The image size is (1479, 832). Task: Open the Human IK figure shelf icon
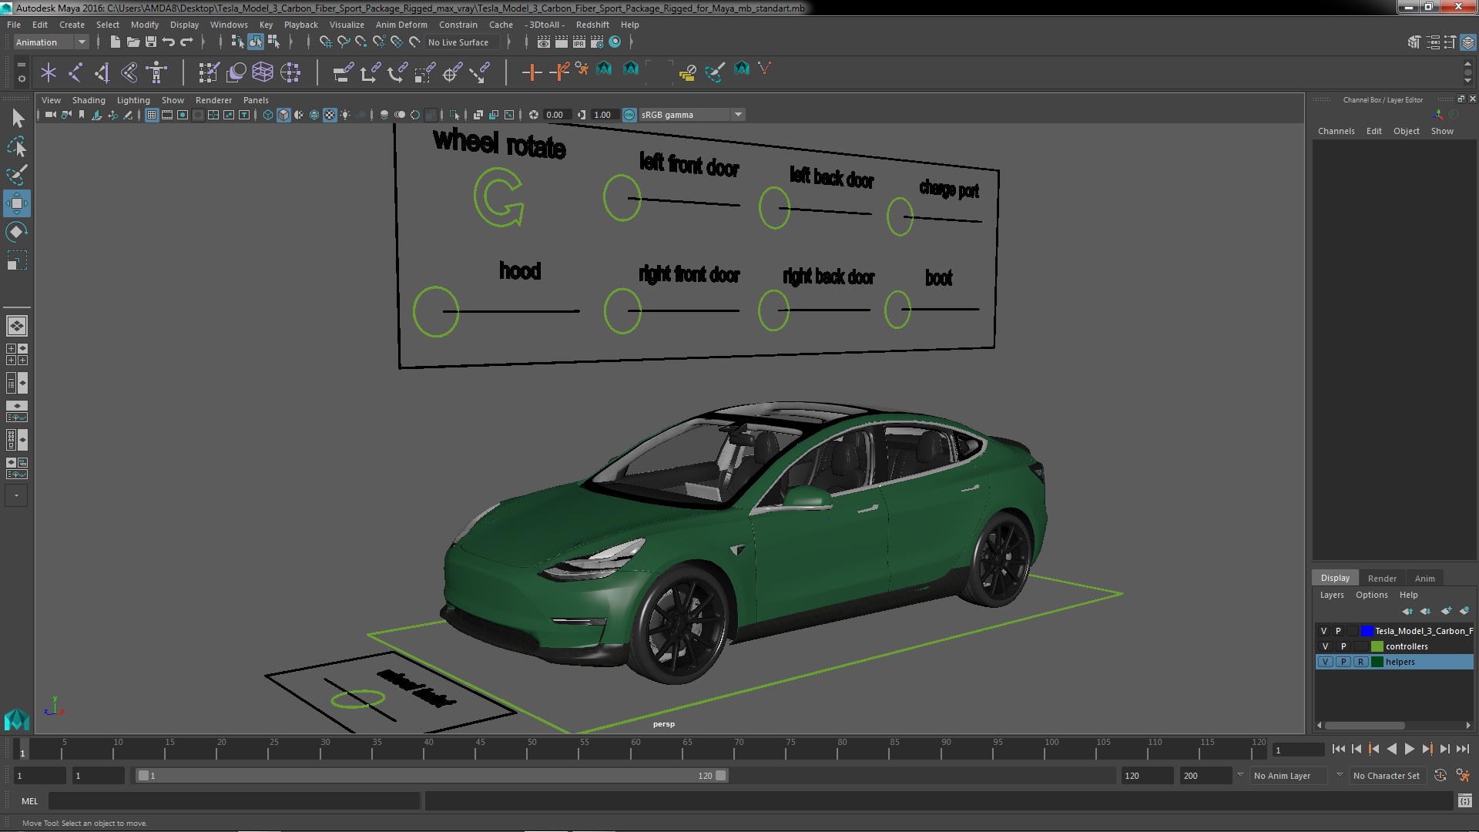point(156,72)
